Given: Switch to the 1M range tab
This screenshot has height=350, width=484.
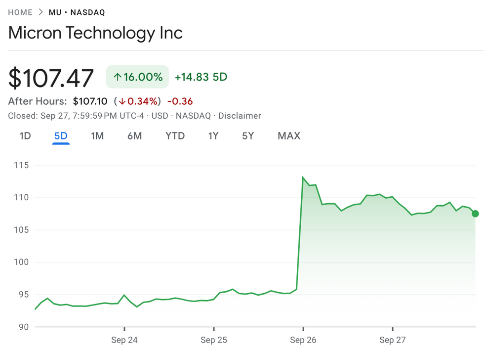Looking at the screenshot, I should [97, 136].
